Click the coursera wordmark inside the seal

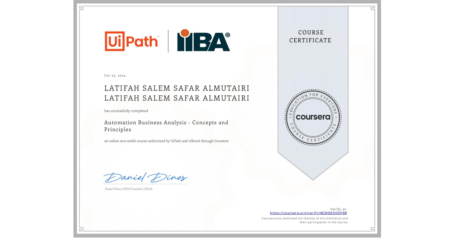(313, 117)
